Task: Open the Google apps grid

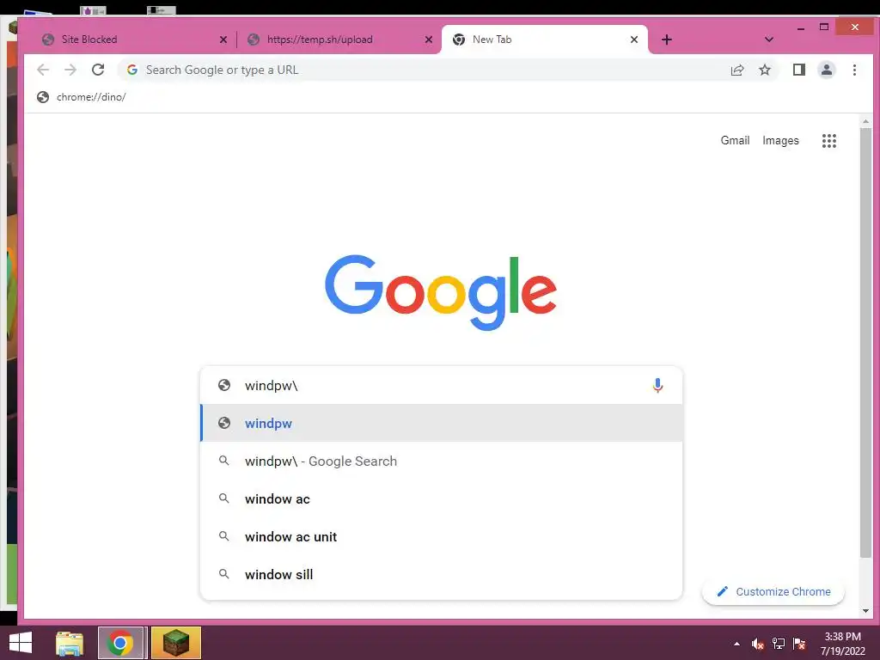Action: click(829, 141)
